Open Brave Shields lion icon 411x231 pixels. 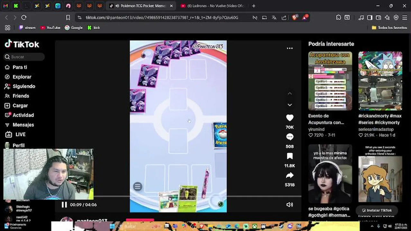[x=295, y=18]
